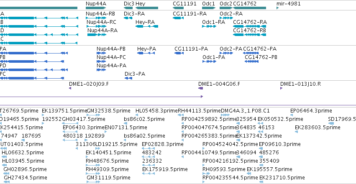
Task: Click the mir-4981 gene arrow glyph
Action: pos(277,8)
